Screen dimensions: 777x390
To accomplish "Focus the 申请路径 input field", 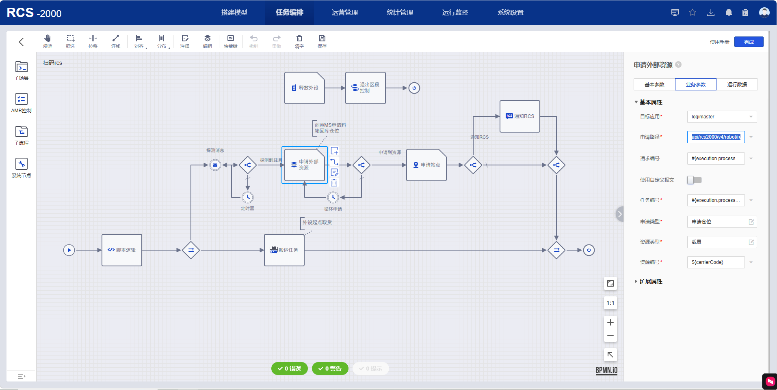I will tap(716, 137).
